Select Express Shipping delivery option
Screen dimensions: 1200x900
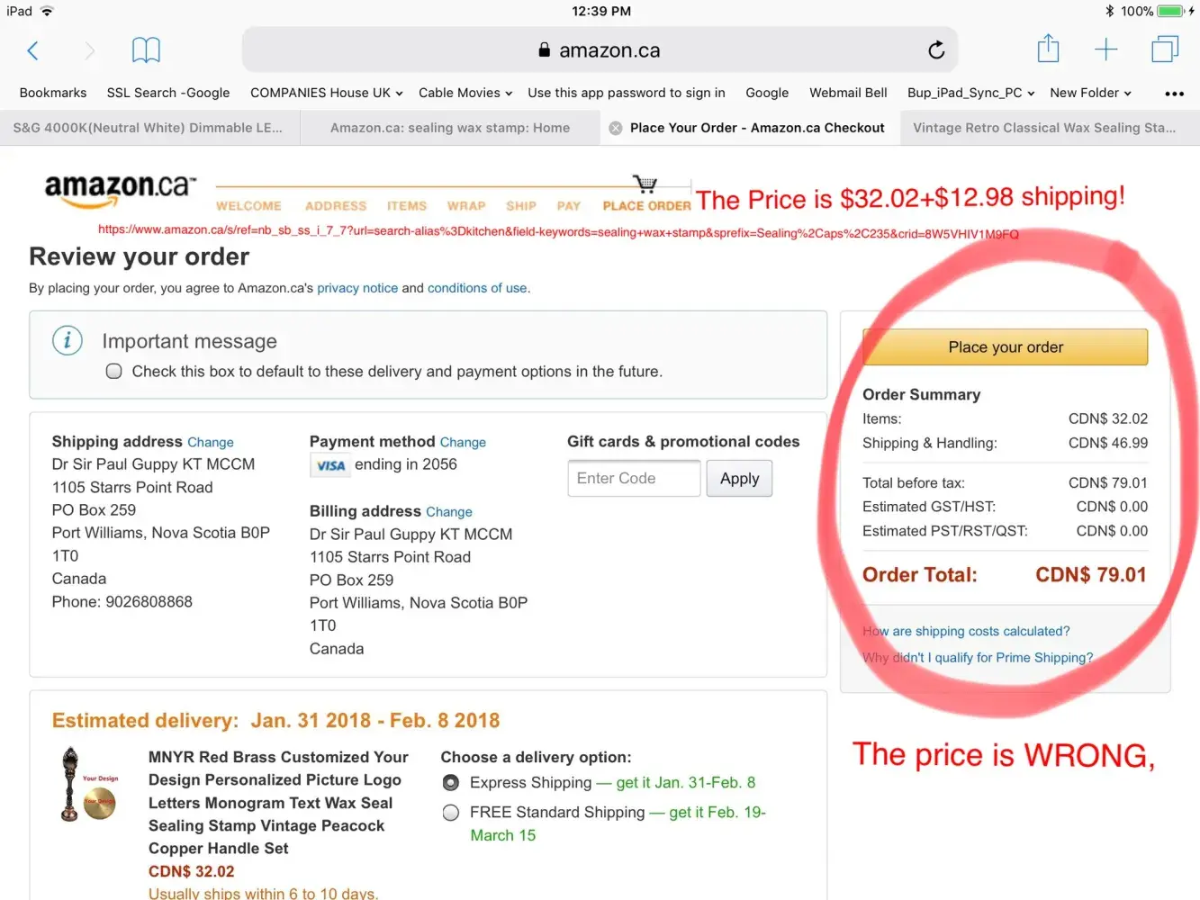pyautogui.click(x=451, y=783)
